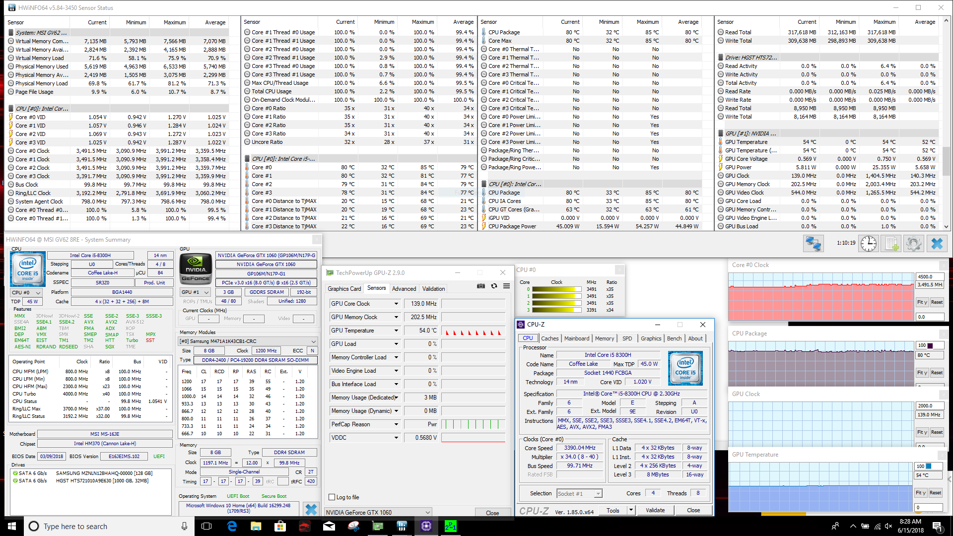Click Fit y on GPU Temperature graph

921,493
